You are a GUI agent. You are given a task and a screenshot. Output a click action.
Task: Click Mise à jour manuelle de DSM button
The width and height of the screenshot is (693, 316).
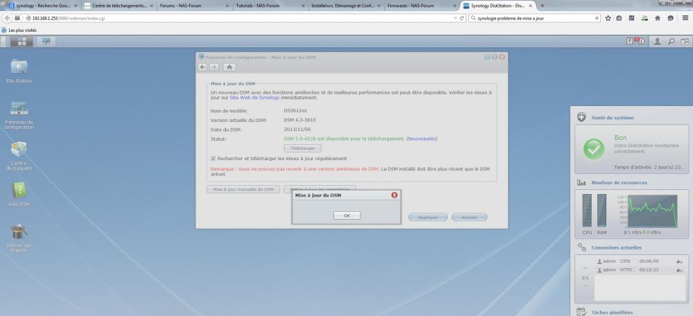click(x=243, y=189)
